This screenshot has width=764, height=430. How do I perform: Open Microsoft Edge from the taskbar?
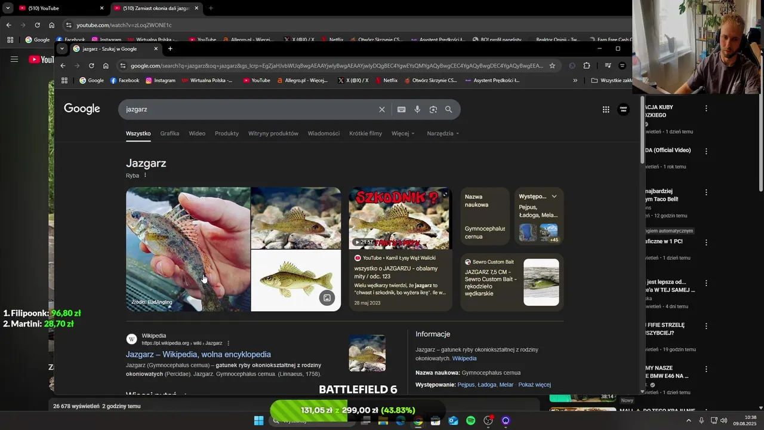401,420
